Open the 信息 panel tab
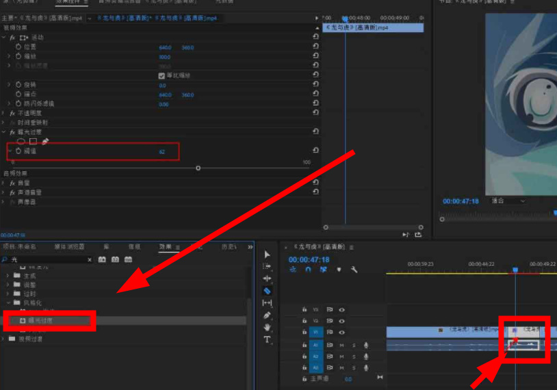 tap(134, 246)
